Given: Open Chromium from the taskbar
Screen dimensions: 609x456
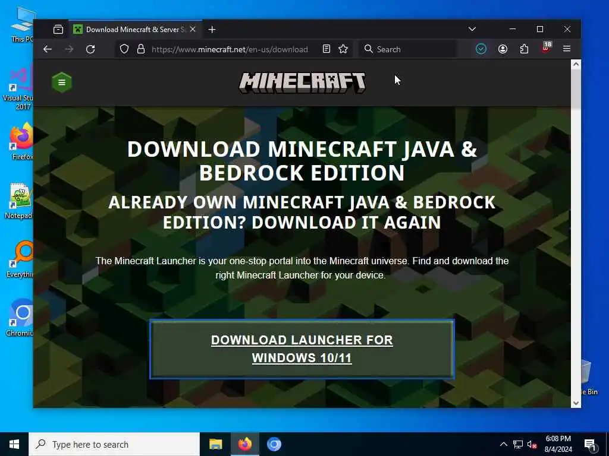Looking at the screenshot, I should tap(274, 444).
